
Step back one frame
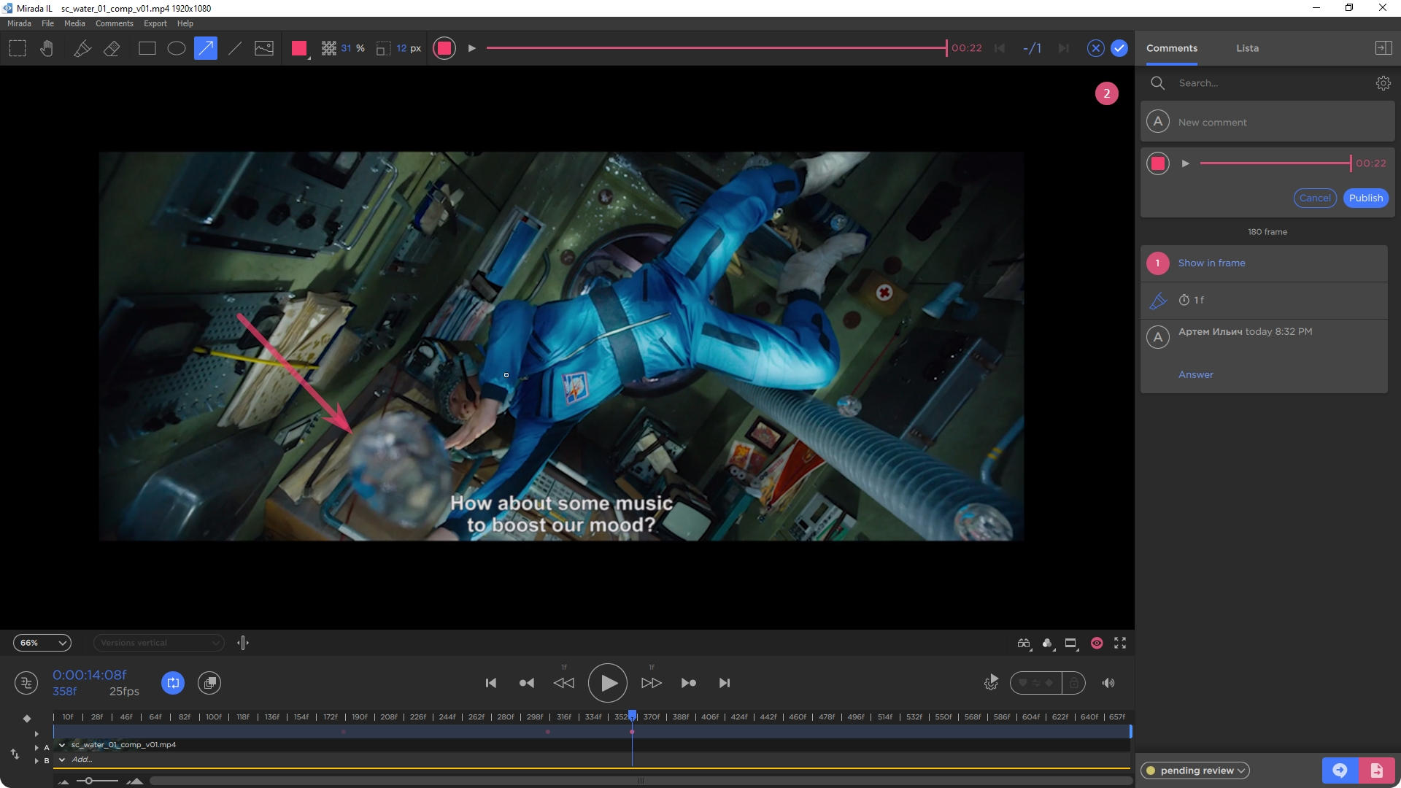pyautogui.click(x=564, y=683)
